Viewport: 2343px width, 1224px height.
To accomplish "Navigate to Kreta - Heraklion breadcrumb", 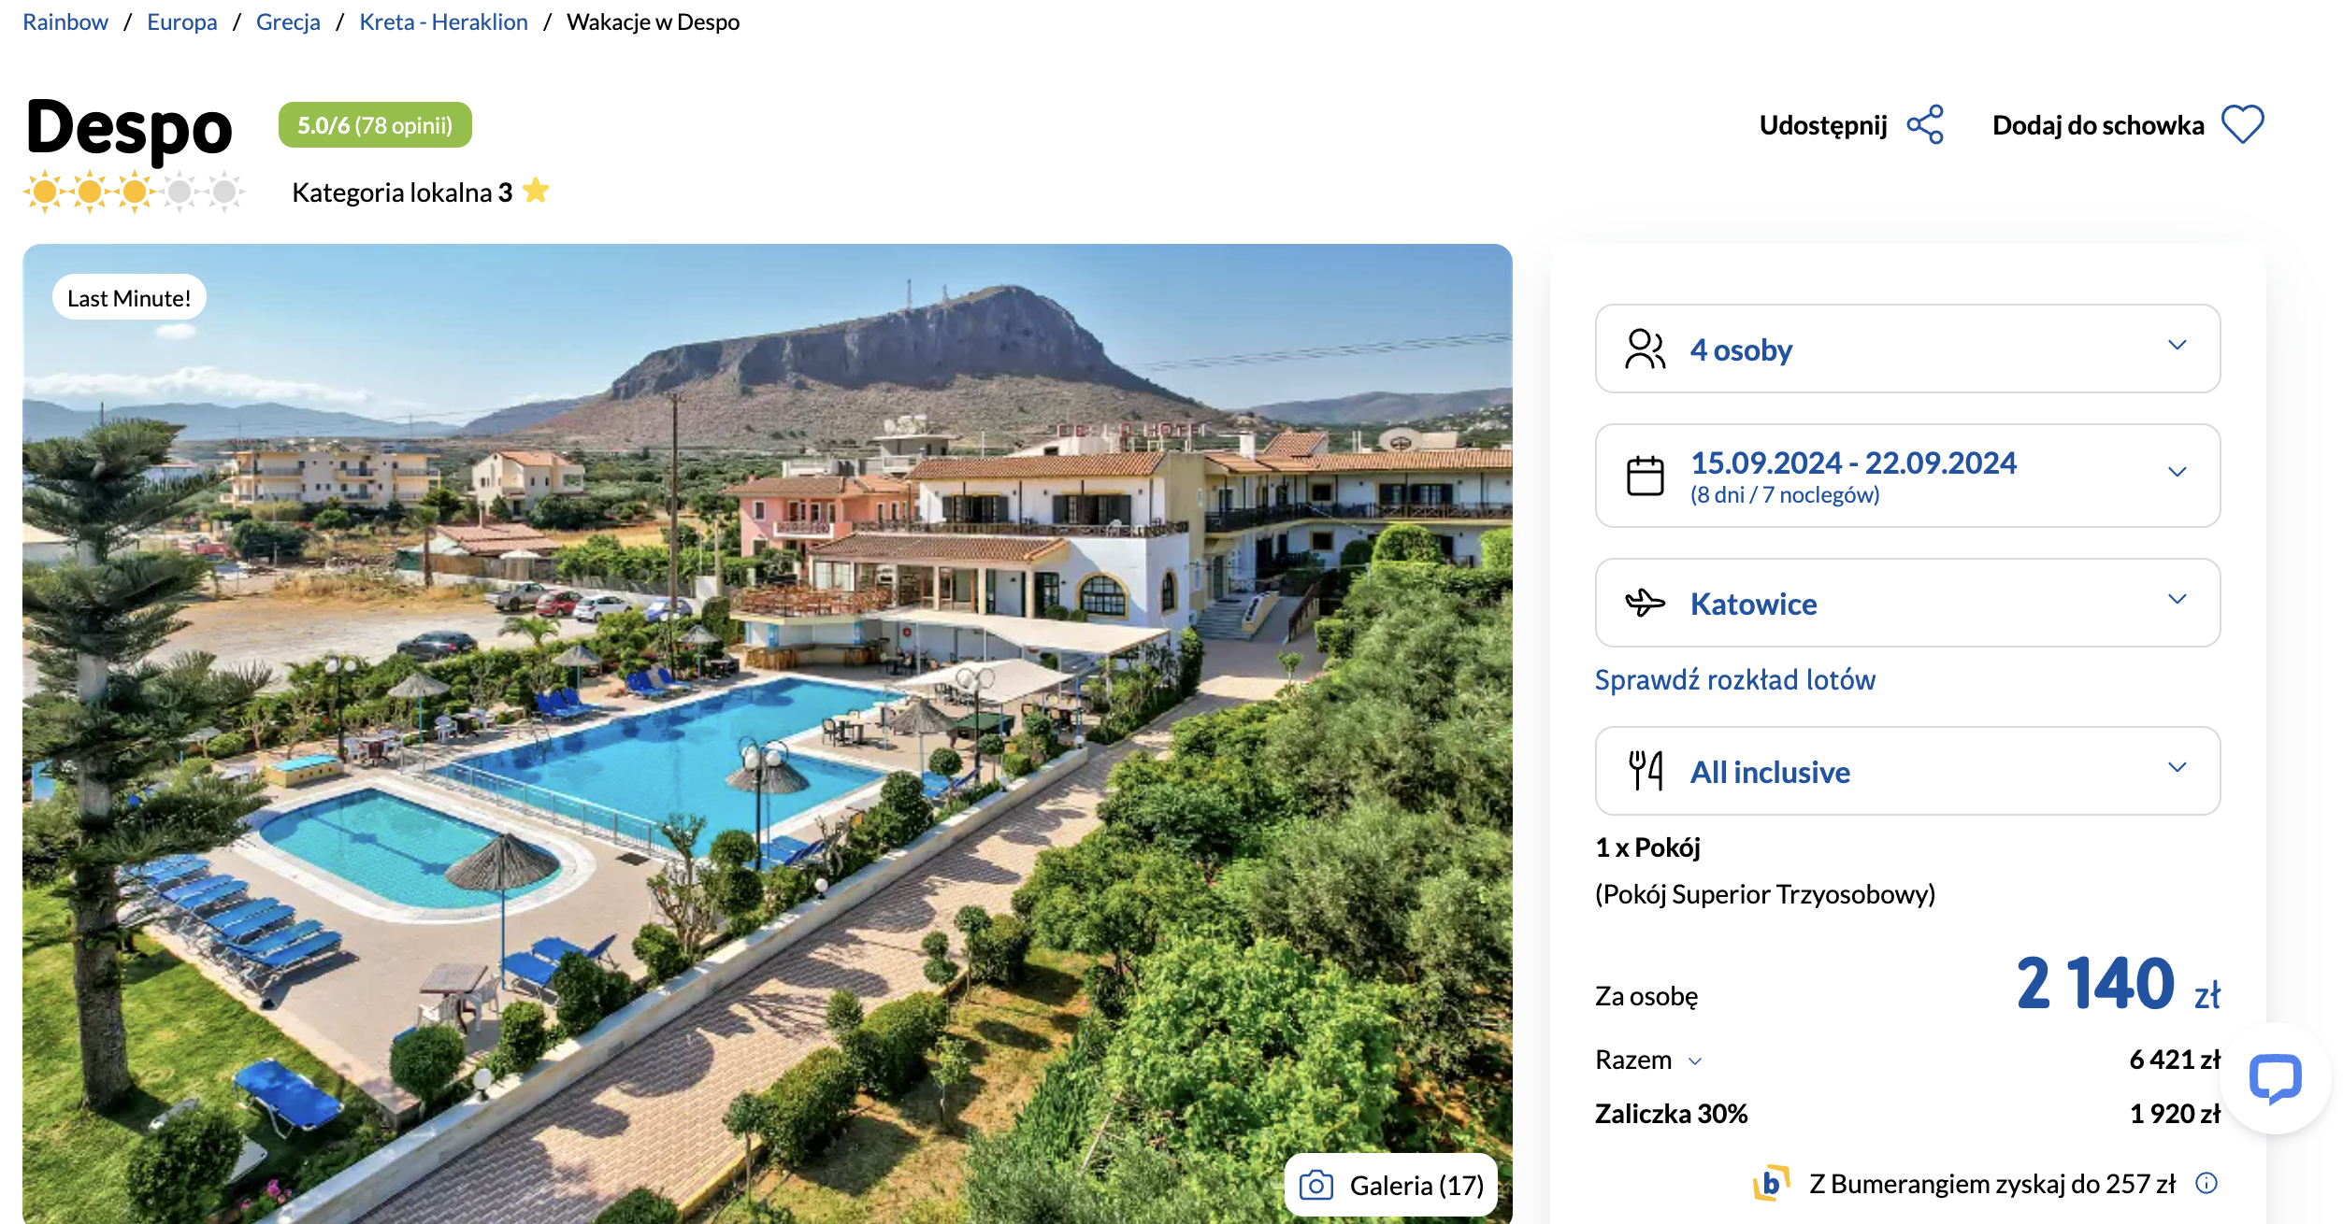I will [443, 21].
